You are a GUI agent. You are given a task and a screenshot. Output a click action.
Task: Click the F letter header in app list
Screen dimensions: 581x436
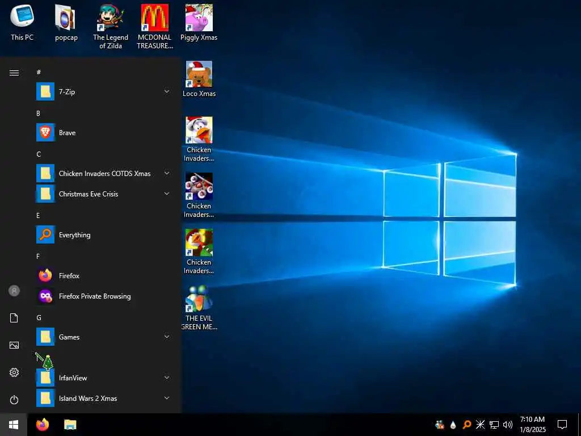(38, 256)
